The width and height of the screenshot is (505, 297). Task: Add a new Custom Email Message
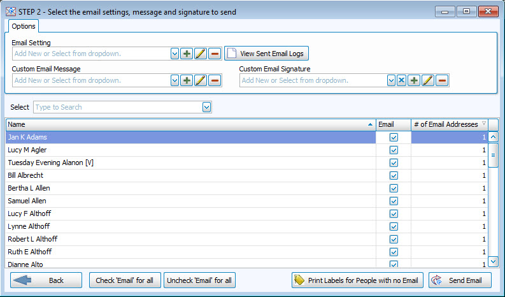[187, 80]
